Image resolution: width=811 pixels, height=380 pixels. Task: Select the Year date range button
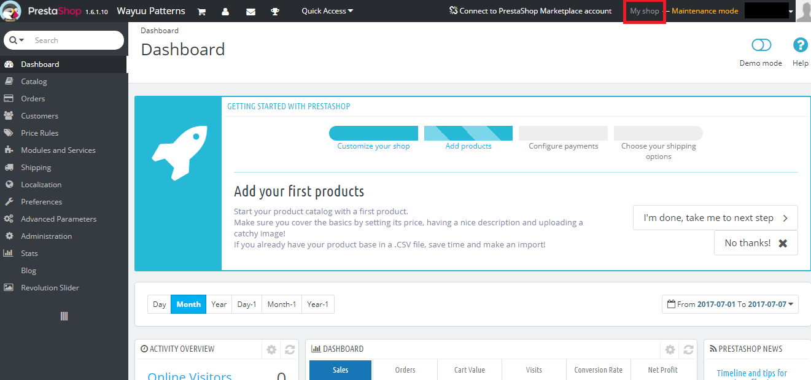[219, 304]
